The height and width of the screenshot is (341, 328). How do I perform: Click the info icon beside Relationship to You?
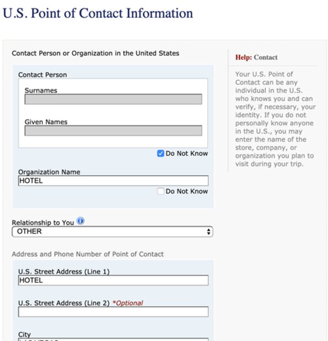tap(80, 221)
